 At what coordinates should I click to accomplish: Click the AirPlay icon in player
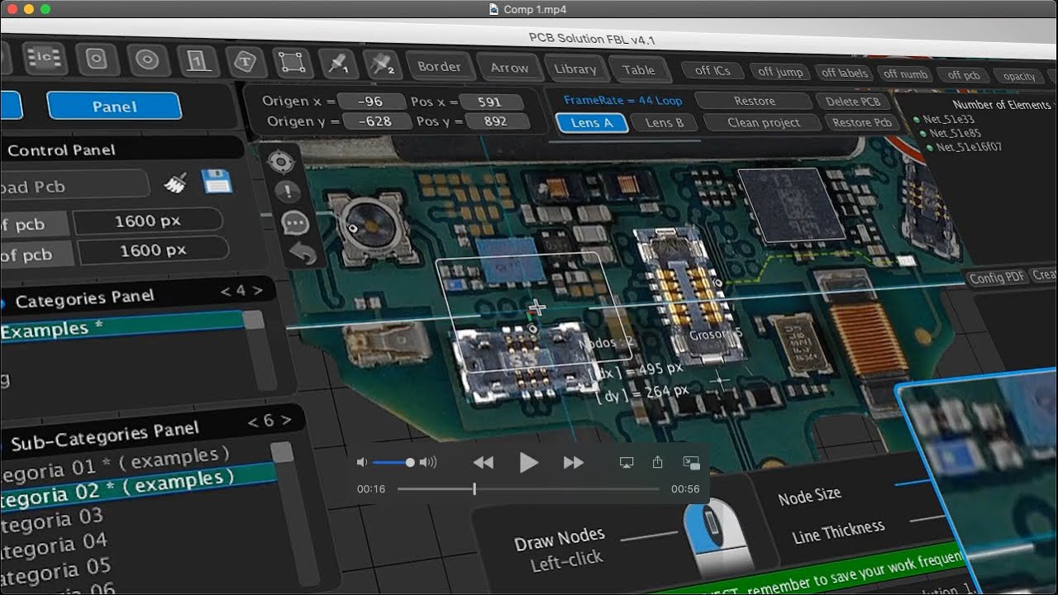(x=626, y=463)
